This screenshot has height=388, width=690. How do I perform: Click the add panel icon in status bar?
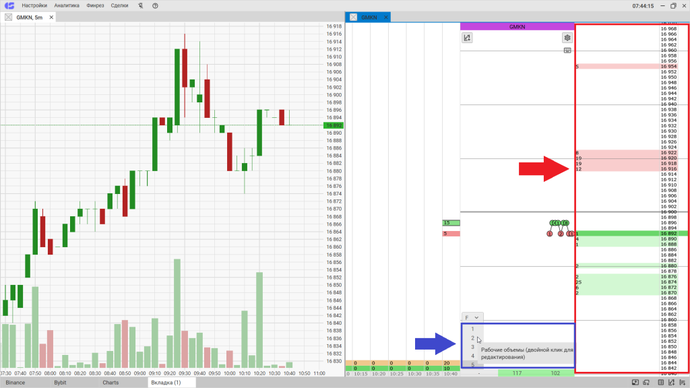coord(635,383)
